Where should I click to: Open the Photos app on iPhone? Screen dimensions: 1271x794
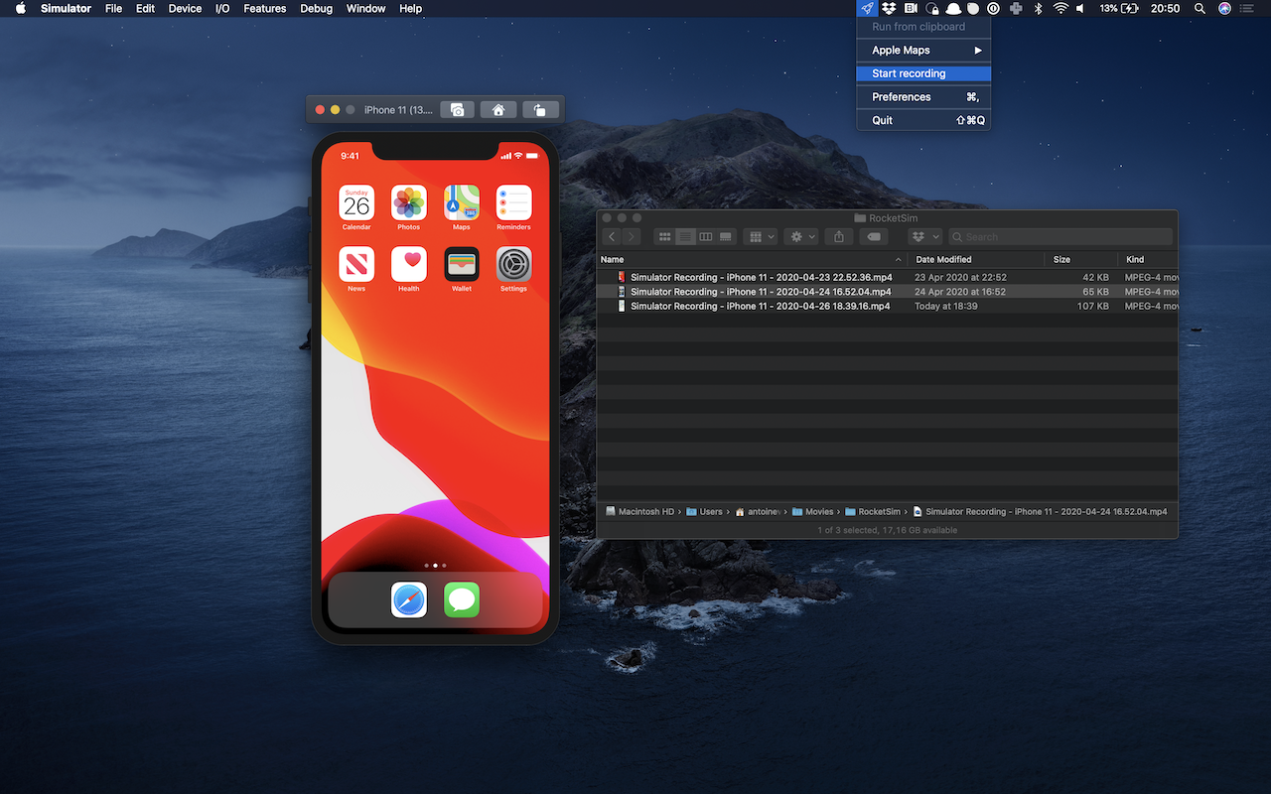pos(409,202)
